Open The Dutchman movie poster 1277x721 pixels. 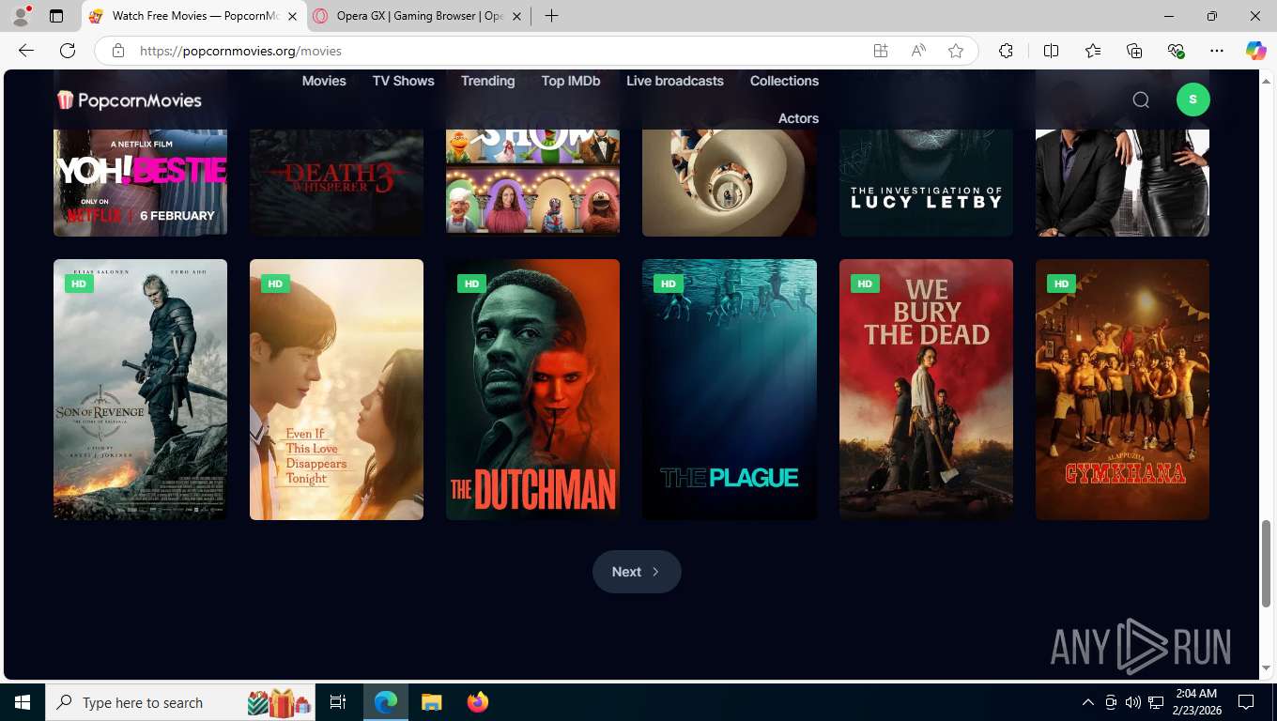click(532, 390)
